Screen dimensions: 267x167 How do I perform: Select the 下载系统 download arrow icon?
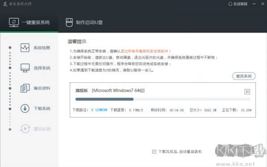click(x=25, y=109)
